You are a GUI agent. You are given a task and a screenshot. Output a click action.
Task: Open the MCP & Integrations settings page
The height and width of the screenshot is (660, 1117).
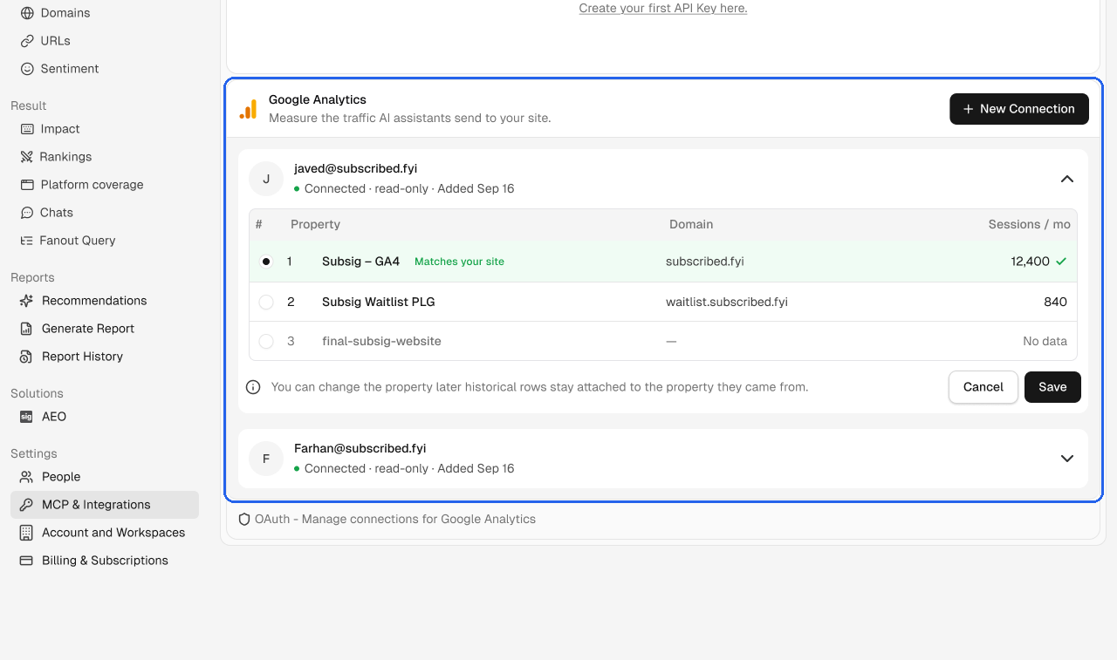point(105,505)
